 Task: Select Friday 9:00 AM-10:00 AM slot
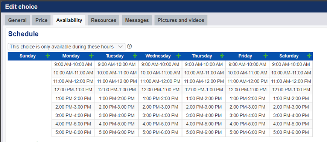[247, 65]
